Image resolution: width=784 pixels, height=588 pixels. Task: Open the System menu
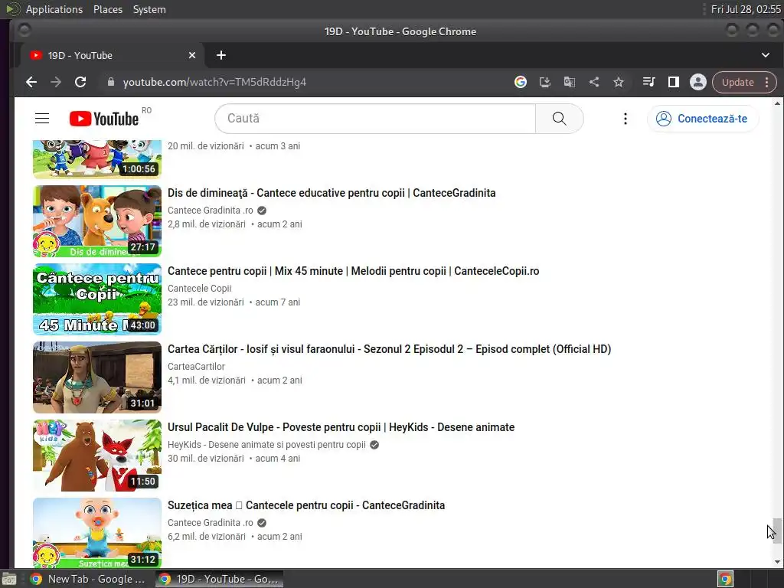[x=149, y=9]
